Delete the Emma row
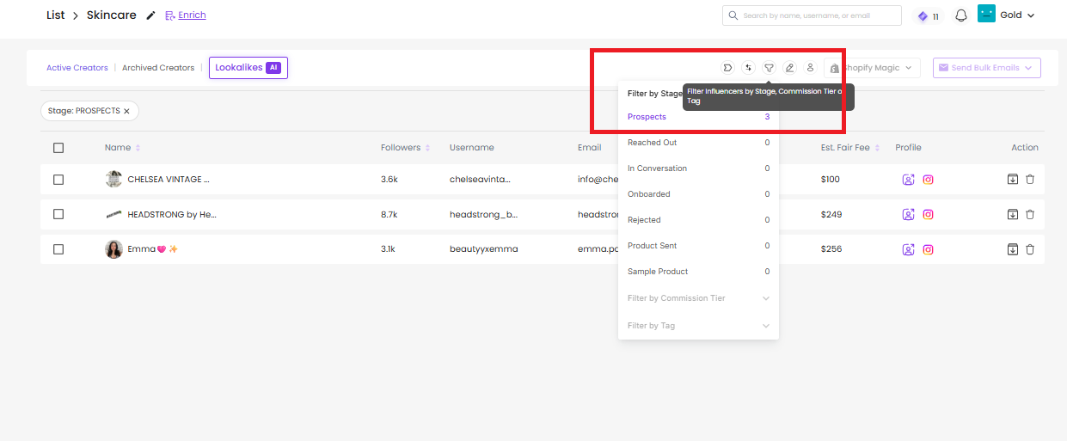This screenshot has width=1067, height=441. [1030, 249]
